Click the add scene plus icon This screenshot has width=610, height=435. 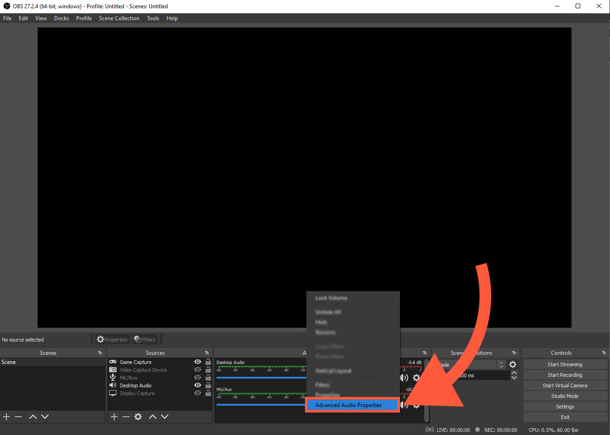[6, 417]
